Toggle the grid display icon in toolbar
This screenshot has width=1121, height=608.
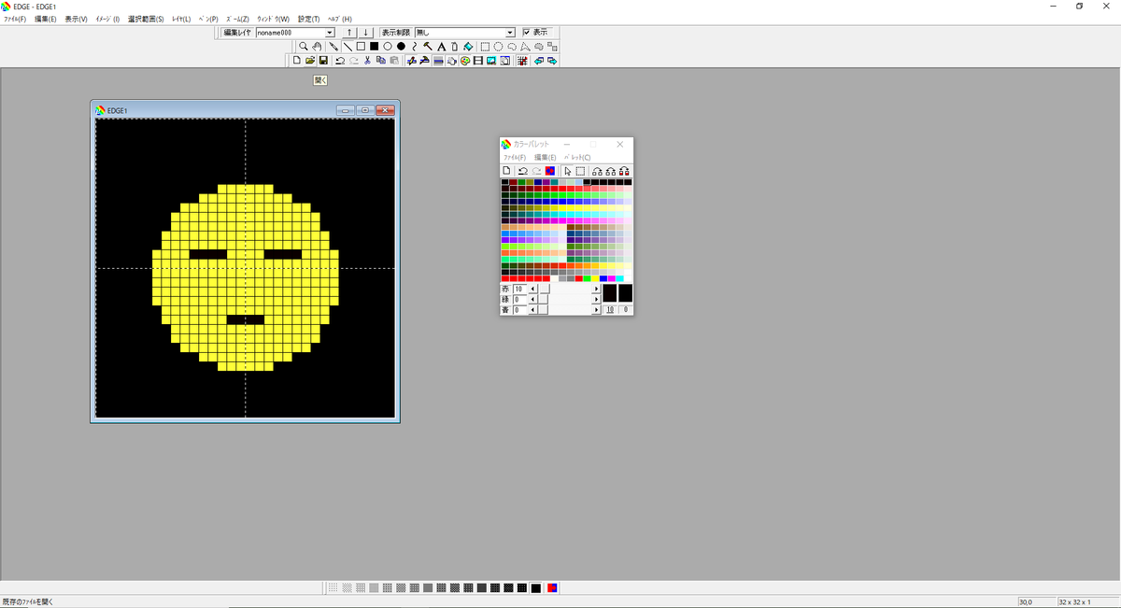click(x=522, y=61)
